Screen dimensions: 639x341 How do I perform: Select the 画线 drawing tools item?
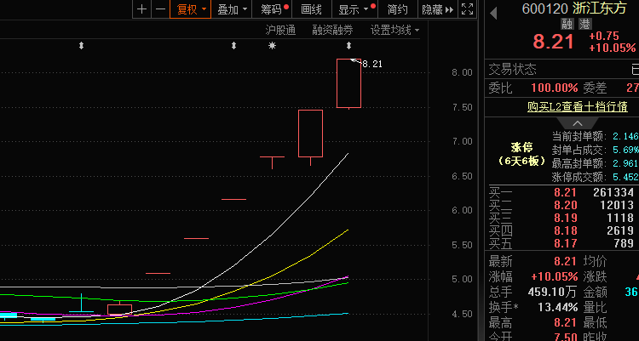pyautogui.click(x=312, y=9)
